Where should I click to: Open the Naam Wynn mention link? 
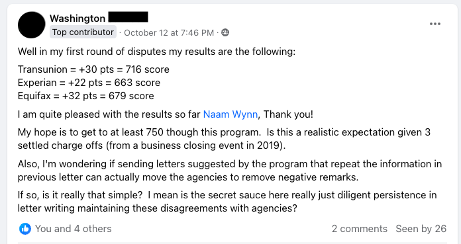pyautogui.click(x=230, y=114)
